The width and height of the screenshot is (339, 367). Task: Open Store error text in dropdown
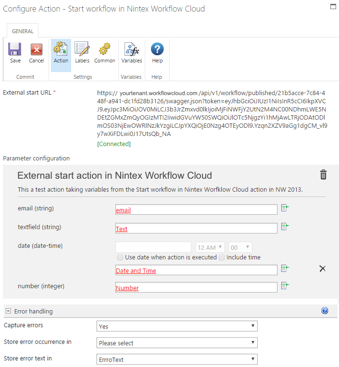176,359
